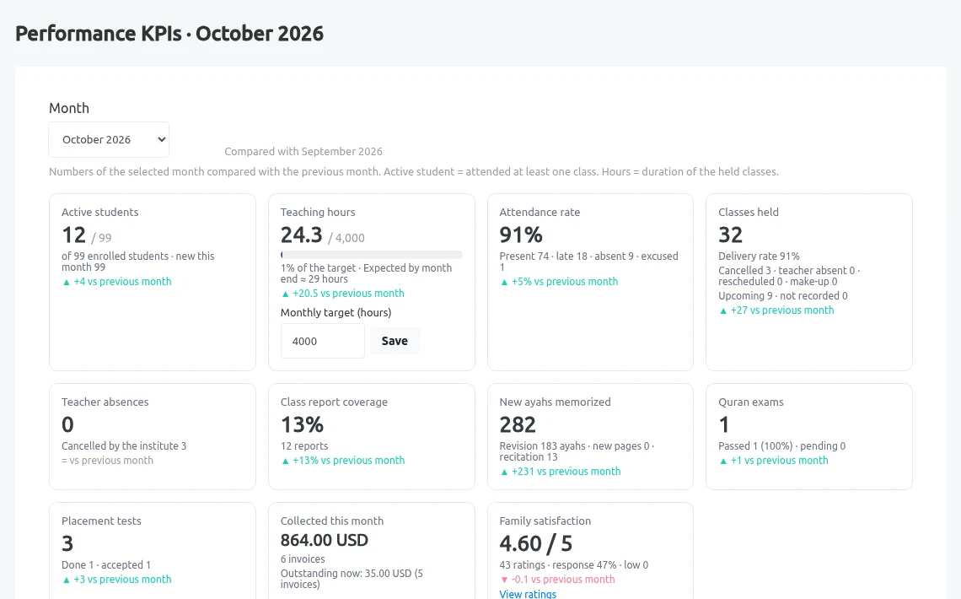The height and width of the screenshot is (599, 961).
Task: Click '+20.5 vs previous month' text
Action: point(342,293)
